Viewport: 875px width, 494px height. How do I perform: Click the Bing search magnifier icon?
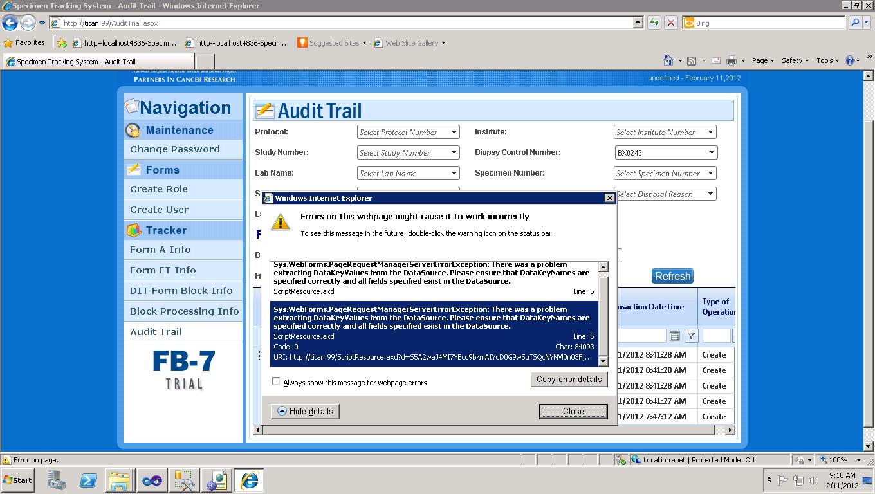[x=855, y=23]
